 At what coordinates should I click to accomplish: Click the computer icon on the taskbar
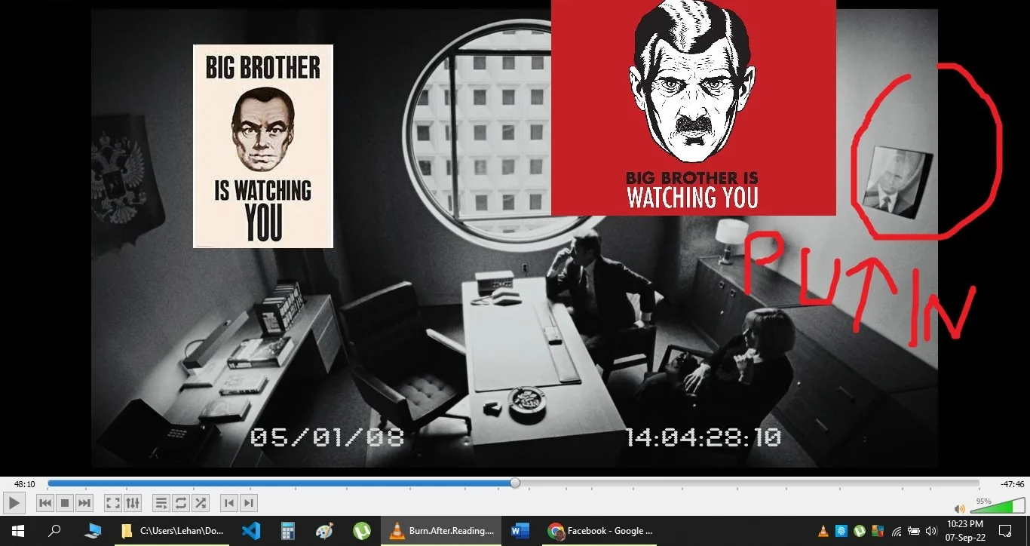click(x=93, y=531)
